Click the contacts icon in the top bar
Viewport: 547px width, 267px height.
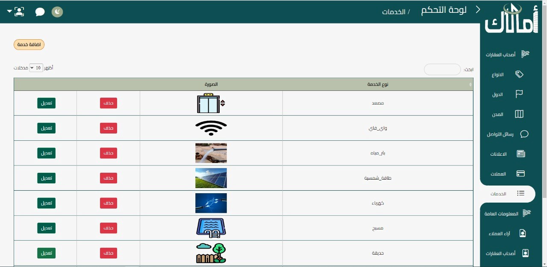pos(19,12)
